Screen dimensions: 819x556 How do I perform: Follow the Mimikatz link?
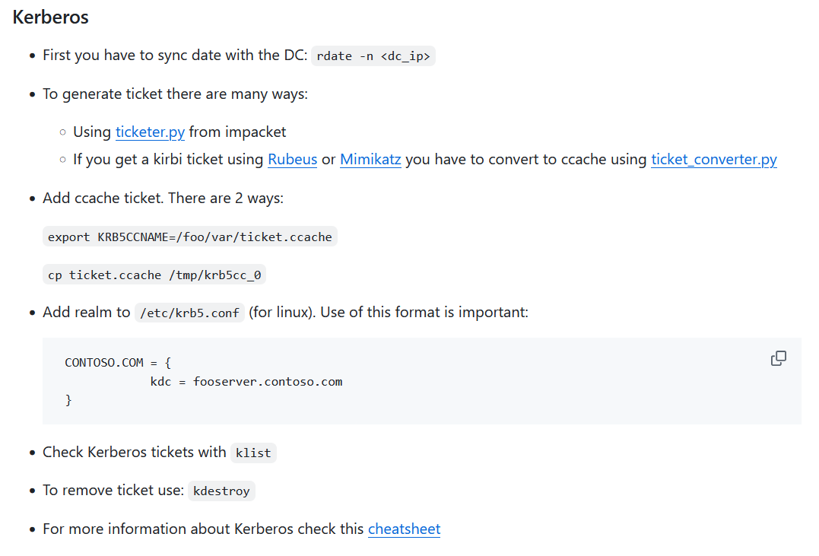point(370,160)
